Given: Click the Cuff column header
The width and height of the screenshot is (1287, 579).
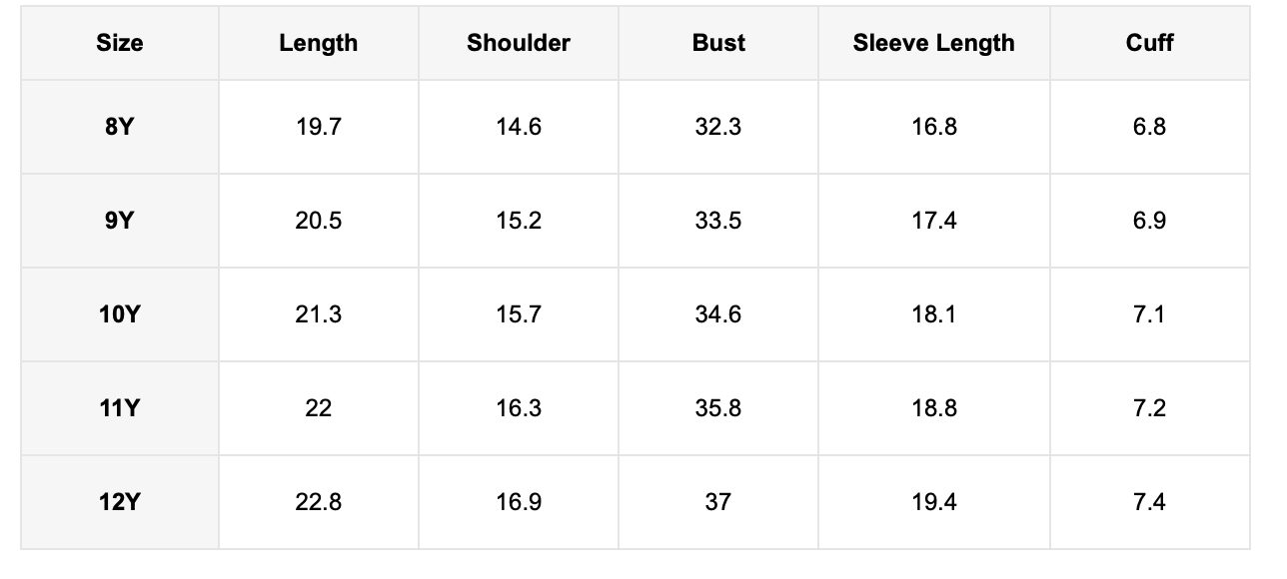Looking at the screenshot, I should [1149, 43].
